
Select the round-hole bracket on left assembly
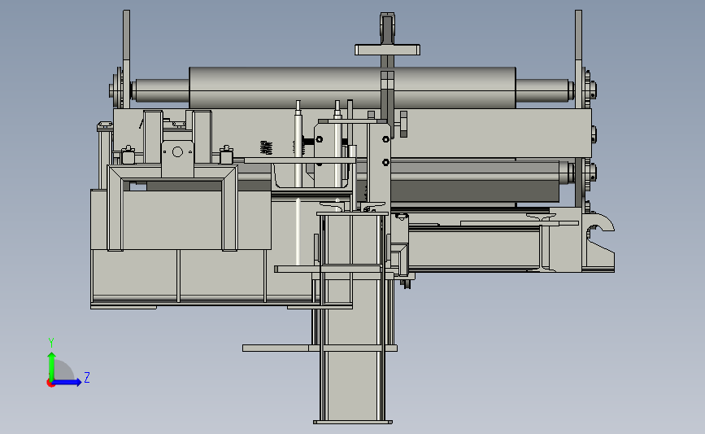click(177, 159)
